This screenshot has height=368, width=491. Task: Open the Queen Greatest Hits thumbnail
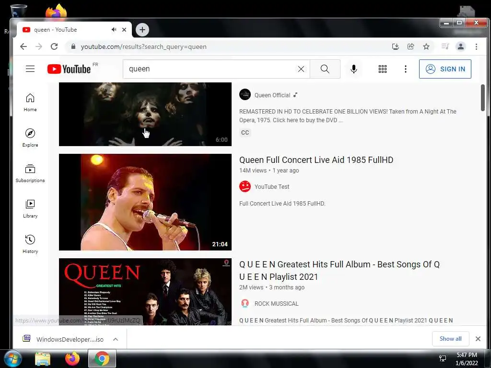[145, 292]
